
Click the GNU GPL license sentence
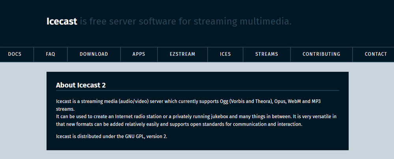[x=112, y=137]
